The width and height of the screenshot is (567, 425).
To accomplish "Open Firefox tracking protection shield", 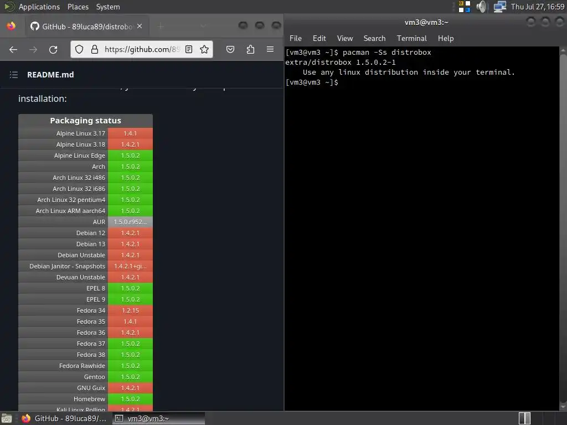I will pos(79,49).
